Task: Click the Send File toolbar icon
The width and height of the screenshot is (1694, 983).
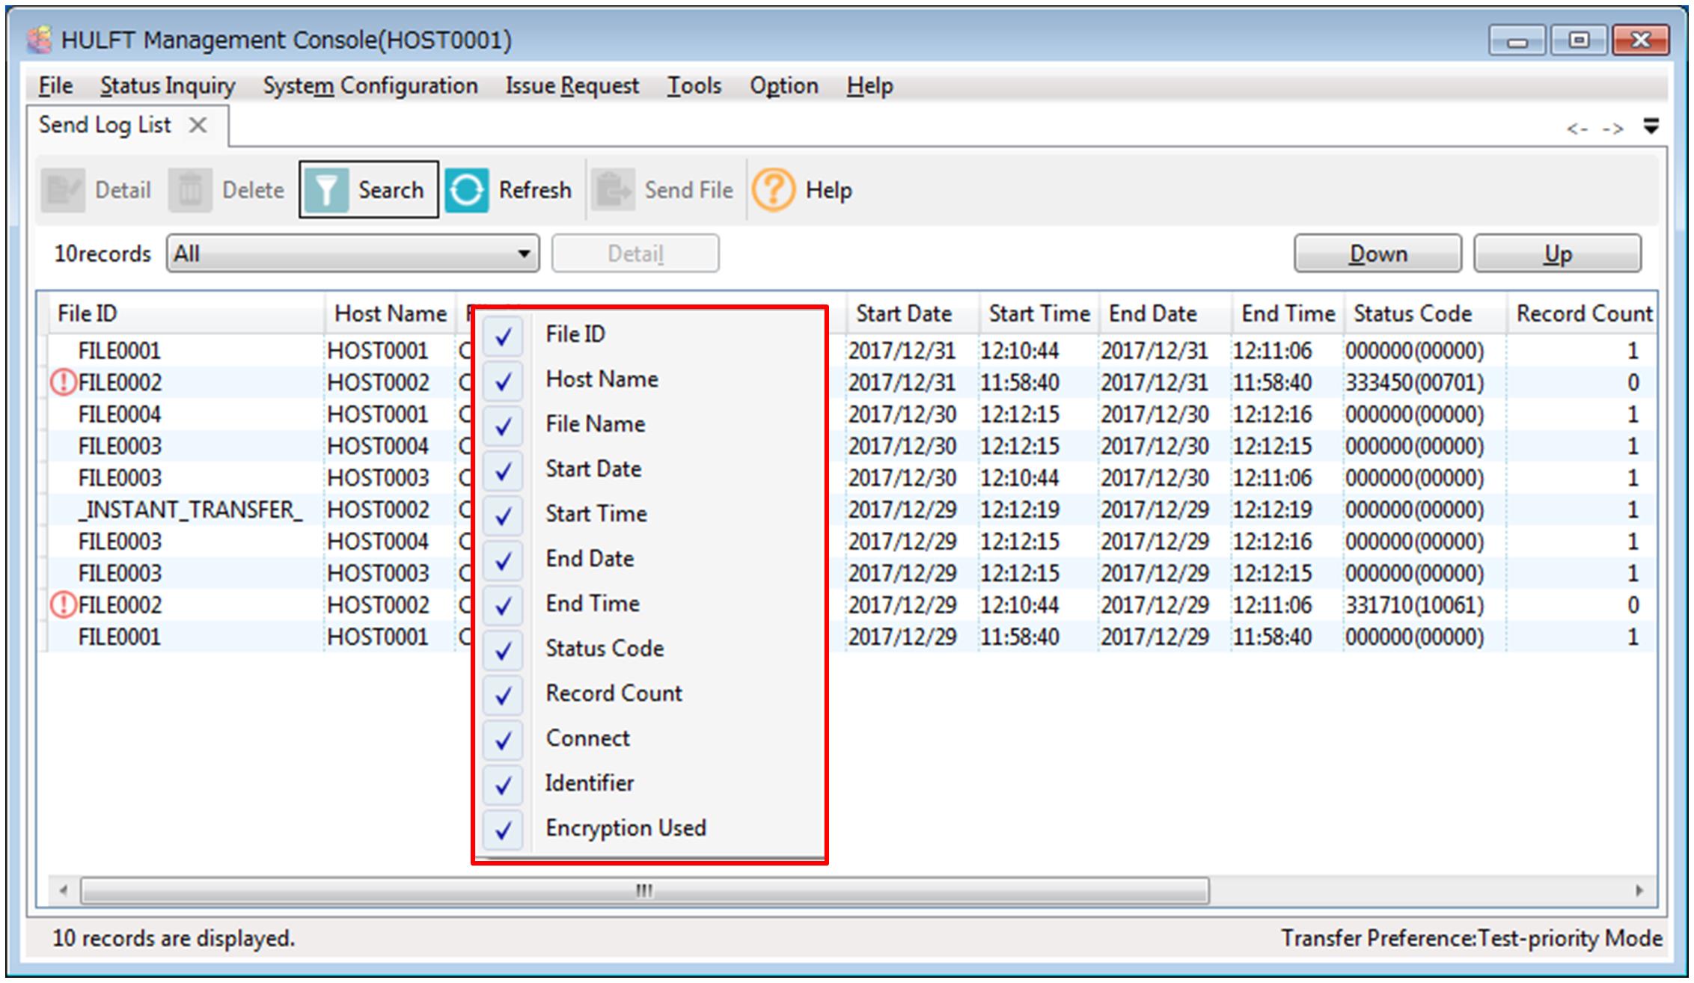Action: click(614, 190)
